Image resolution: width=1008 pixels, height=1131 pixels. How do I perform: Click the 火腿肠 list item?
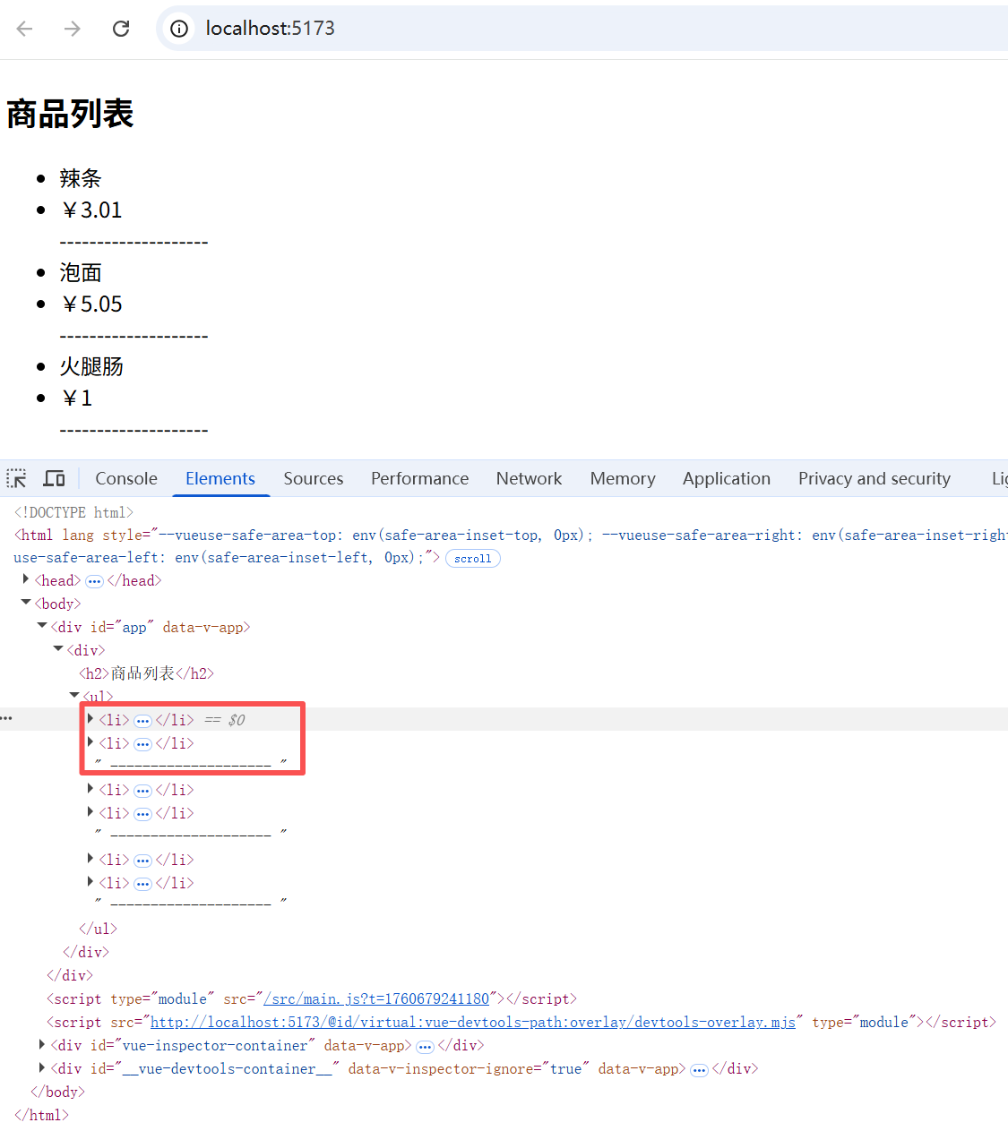click(x=91, y=366)
